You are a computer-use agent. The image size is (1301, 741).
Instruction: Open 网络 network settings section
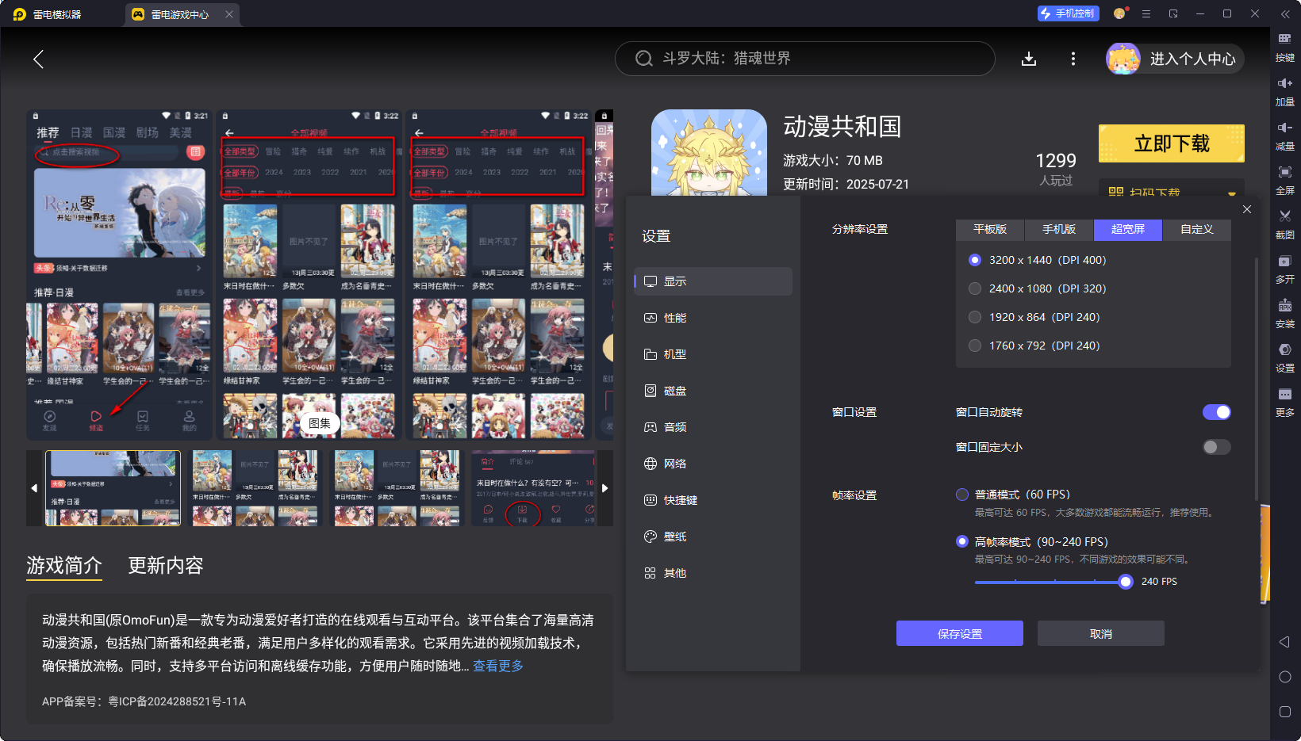click(713, 464)
